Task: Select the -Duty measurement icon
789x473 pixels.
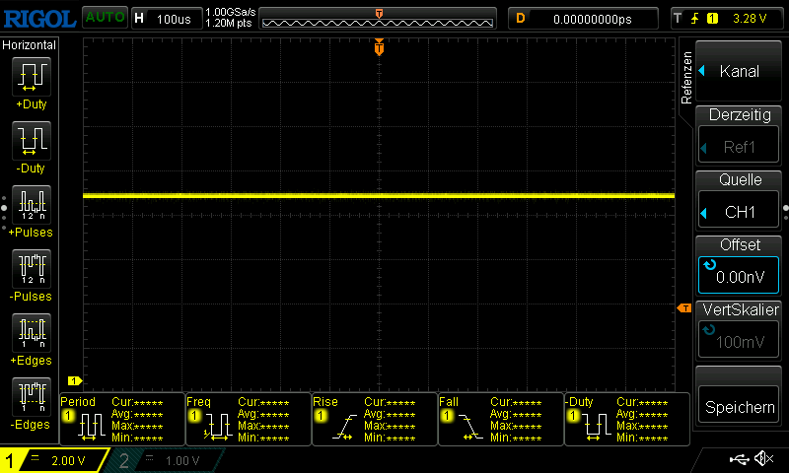Action: 30,141
